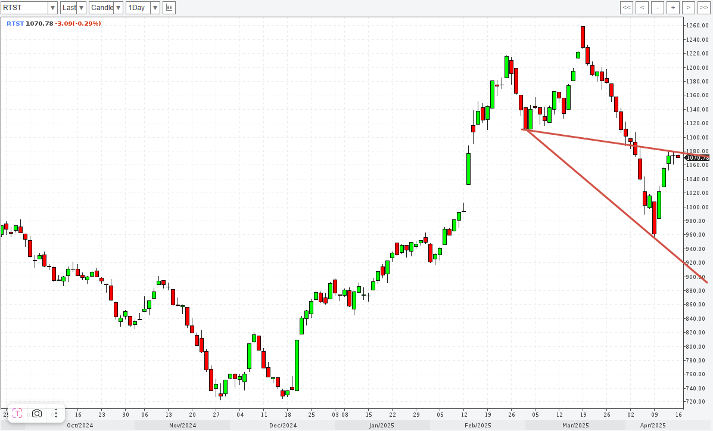Click the RTST symbol input field

[x=24, y=8]
